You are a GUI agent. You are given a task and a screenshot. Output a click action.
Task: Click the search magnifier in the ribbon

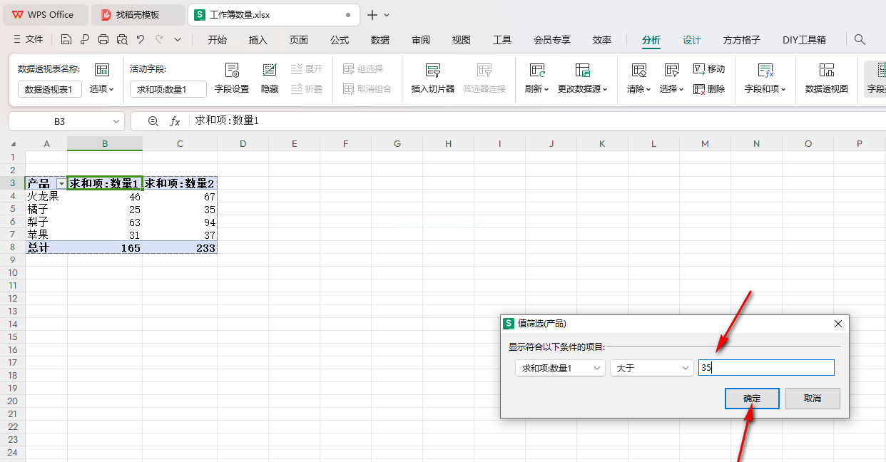860,40
